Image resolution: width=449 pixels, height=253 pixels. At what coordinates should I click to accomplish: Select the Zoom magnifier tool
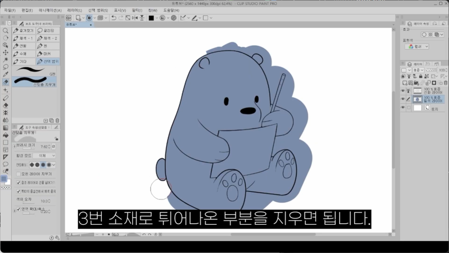[5, 31]
